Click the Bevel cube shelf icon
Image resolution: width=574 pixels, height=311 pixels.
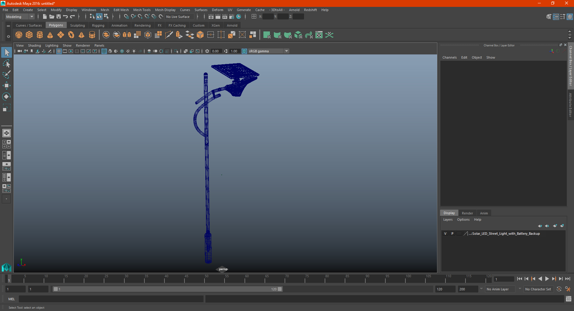coord(200,35)
